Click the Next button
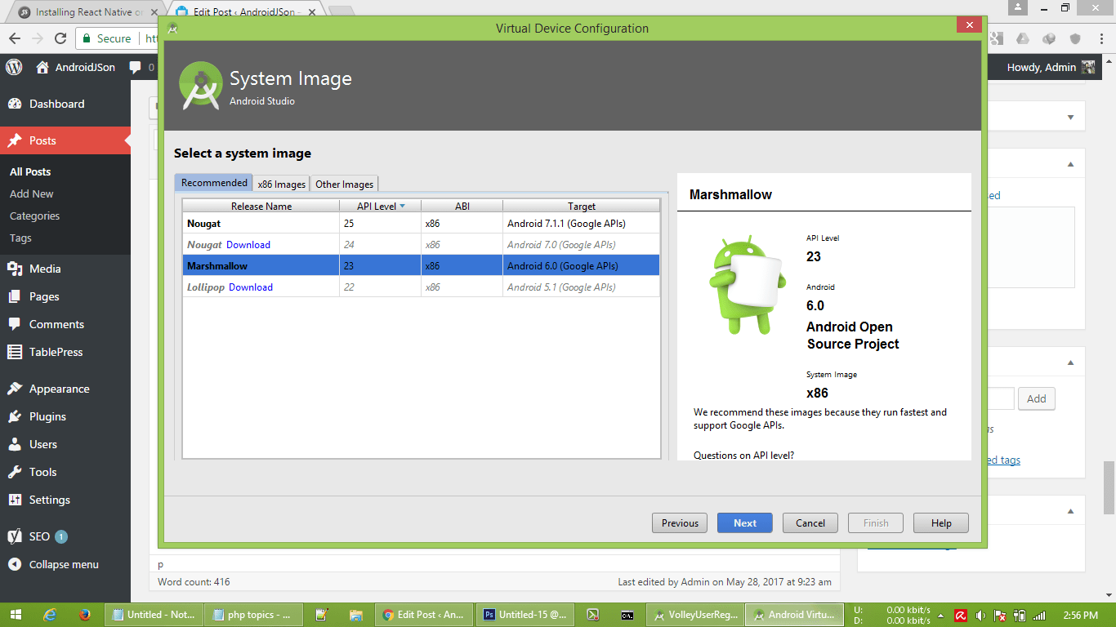1116x627 pixels. coord(745,523)
